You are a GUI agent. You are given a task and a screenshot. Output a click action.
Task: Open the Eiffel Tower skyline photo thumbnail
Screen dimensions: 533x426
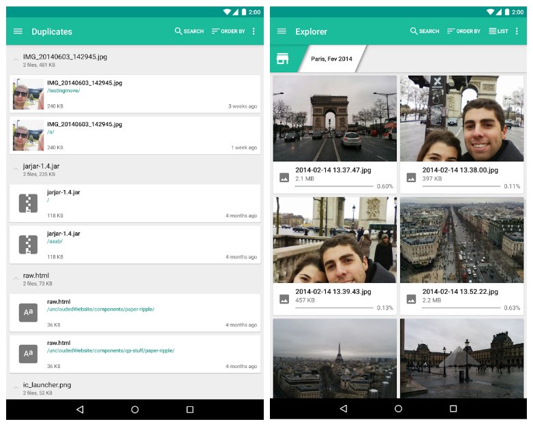(335, 359)
